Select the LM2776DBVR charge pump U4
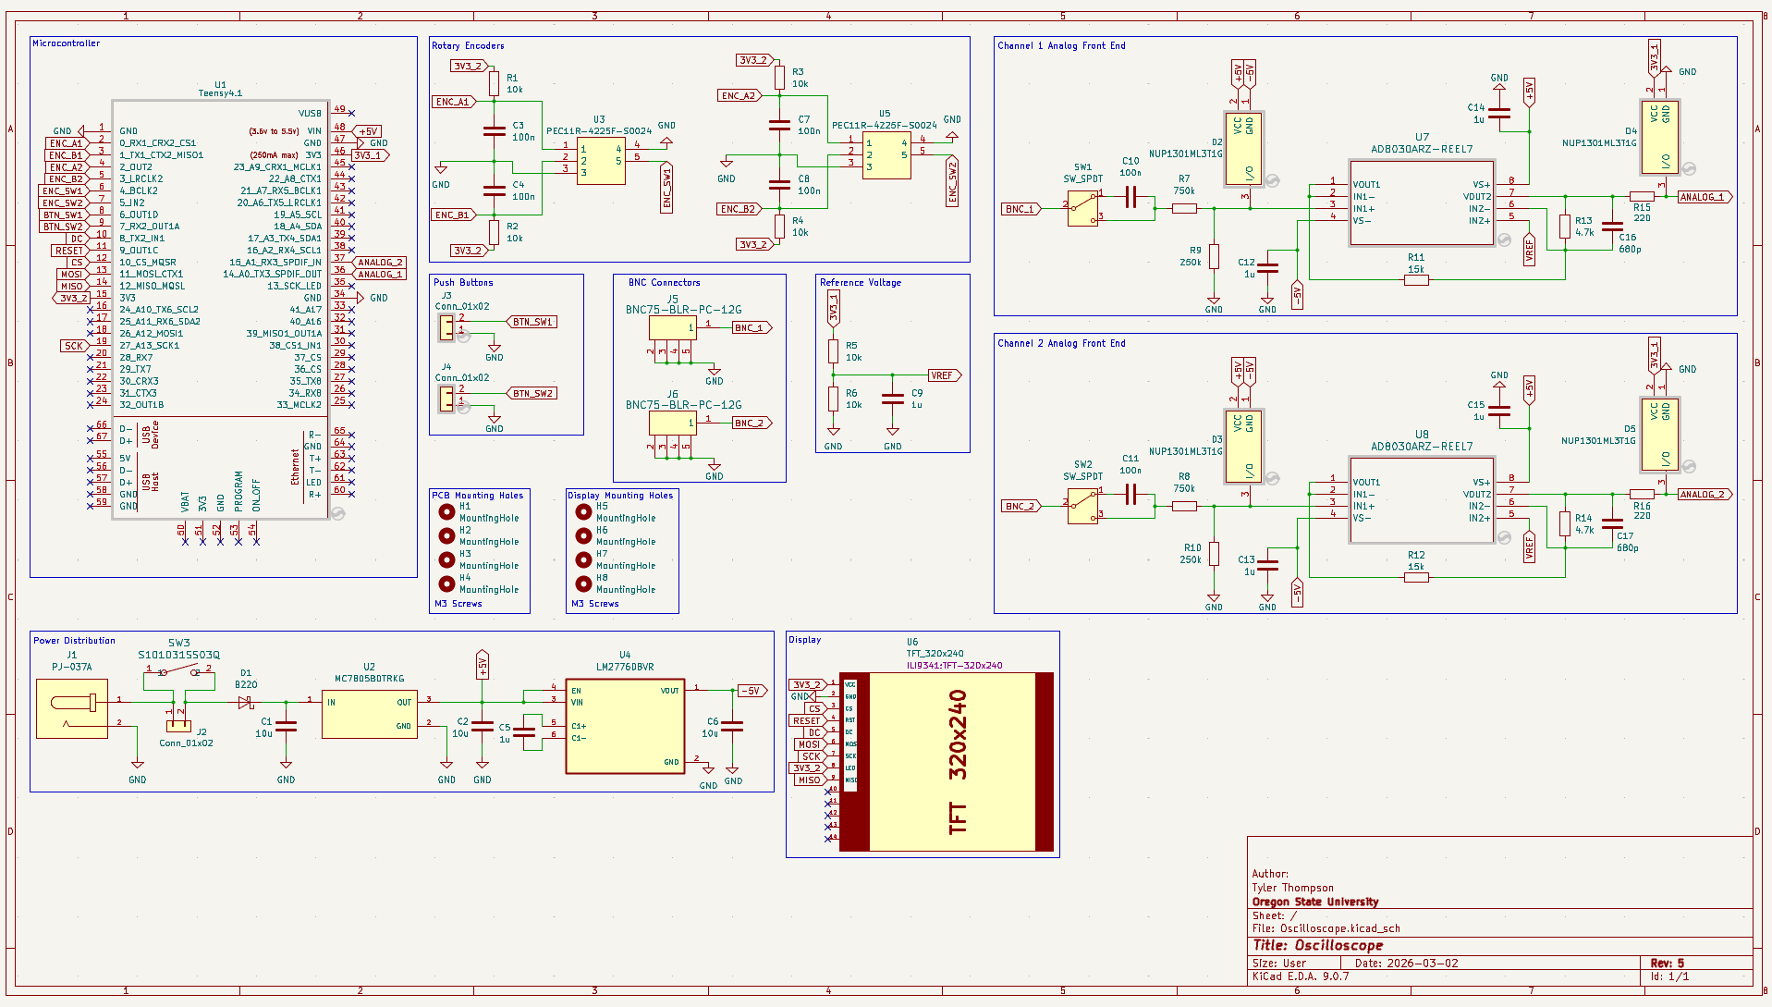 pos(625,726)
